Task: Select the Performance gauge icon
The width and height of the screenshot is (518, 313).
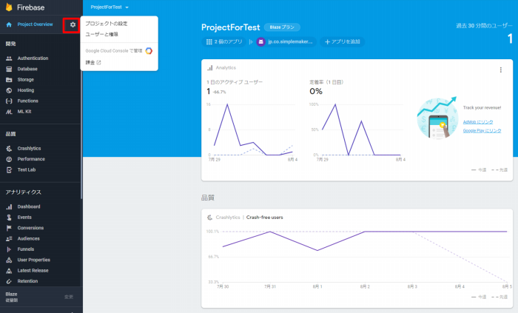Action: pos(9,159)
